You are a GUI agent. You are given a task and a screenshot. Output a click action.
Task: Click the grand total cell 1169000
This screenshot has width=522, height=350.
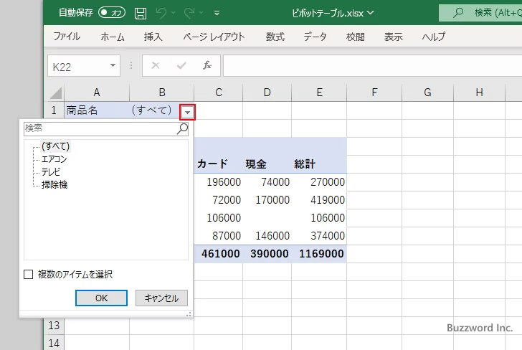click(x=319, y=254)
